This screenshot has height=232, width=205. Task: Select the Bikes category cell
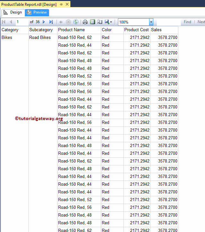[7, 37]
